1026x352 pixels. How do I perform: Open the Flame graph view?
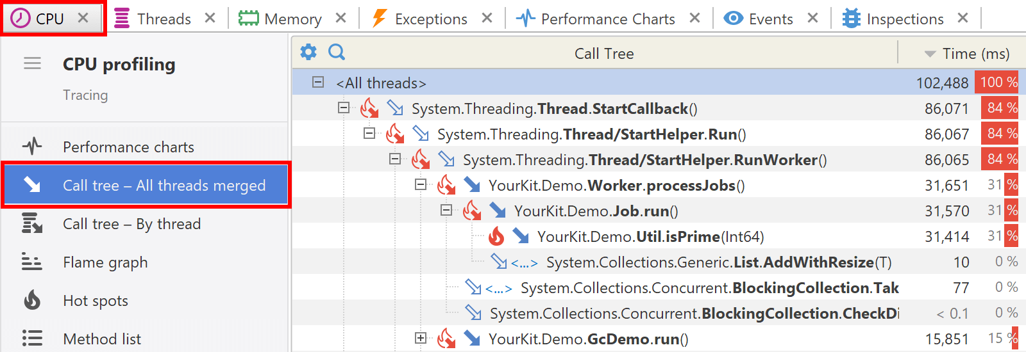pos(145,262)
